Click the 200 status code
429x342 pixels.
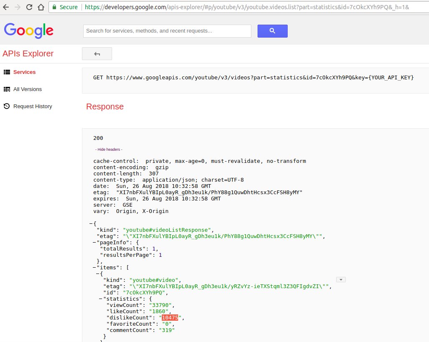98,138
